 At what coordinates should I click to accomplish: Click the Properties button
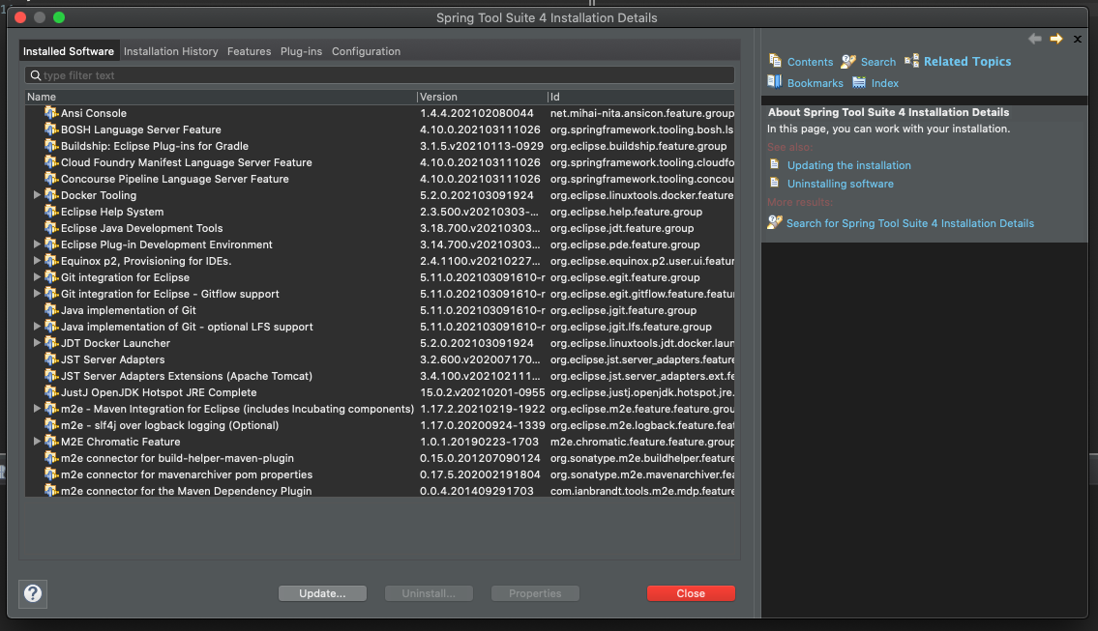(x=535, y=593)
